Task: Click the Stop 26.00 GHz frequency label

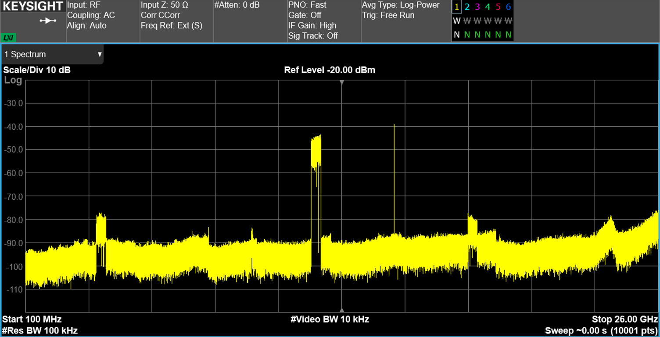Action: (624, 319)
